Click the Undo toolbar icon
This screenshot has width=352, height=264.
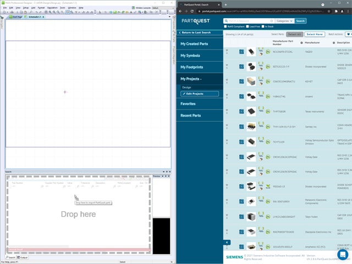tap(36, 12)
